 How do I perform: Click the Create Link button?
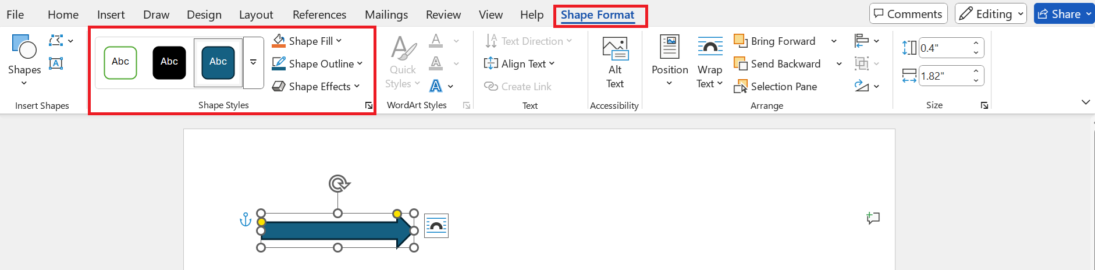pyautogui.click(x=518, y=86)
